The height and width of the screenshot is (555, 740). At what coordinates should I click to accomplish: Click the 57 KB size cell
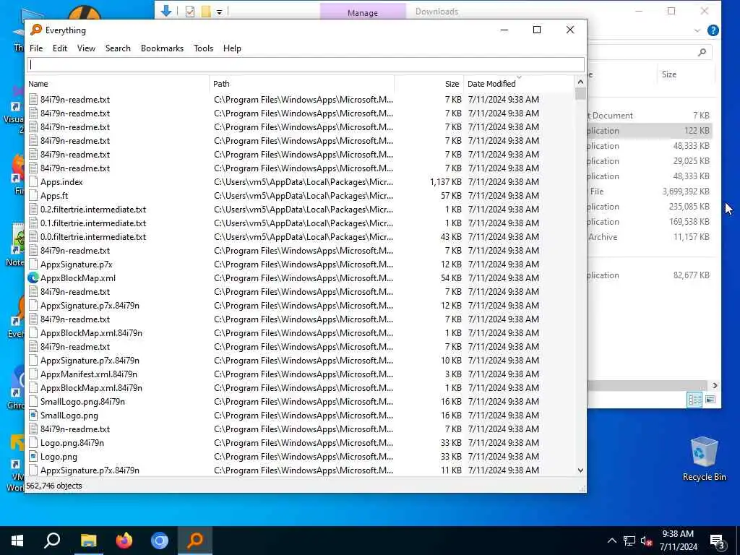(451, 196)
